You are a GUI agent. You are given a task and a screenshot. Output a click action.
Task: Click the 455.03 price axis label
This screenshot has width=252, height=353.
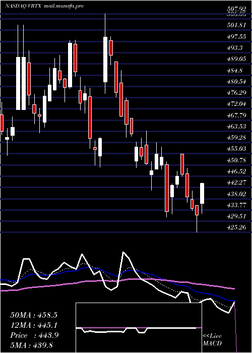click(236, 149)
